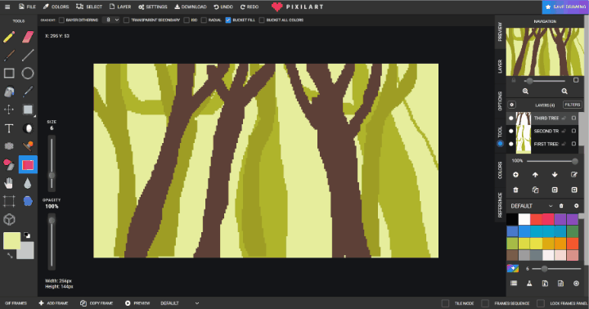The image size is (589, 309).
Task: Enable Bayer Dithering checkbox
Action: coord(61,20)
